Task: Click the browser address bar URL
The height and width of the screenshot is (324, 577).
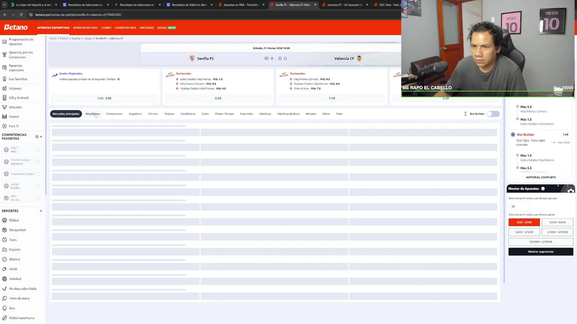Action: click(78, 14)
